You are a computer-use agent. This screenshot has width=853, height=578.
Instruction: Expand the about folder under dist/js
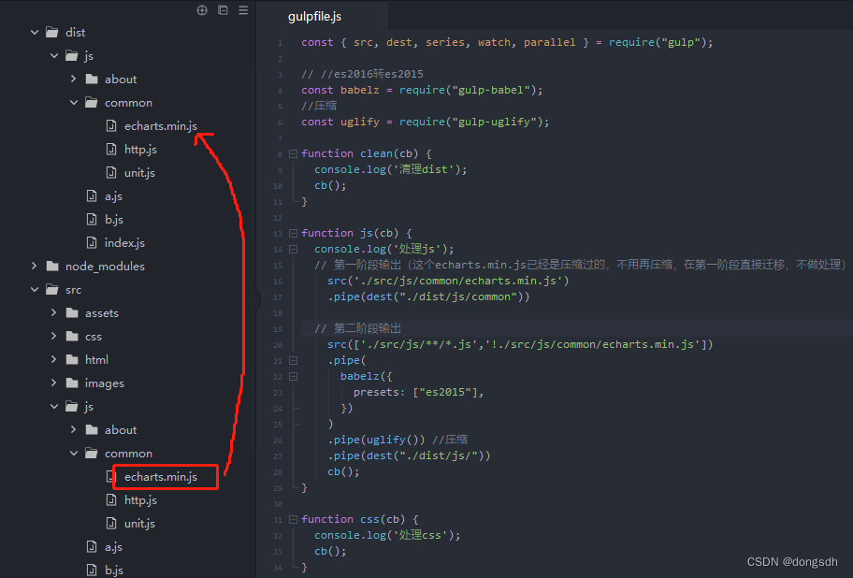[x=75, y=79]
